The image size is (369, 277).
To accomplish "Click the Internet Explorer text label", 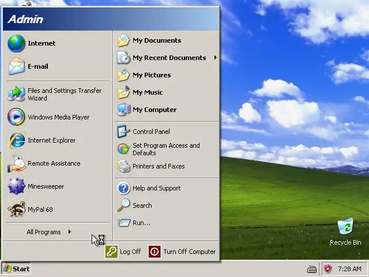I will click(x=51, y=140).
